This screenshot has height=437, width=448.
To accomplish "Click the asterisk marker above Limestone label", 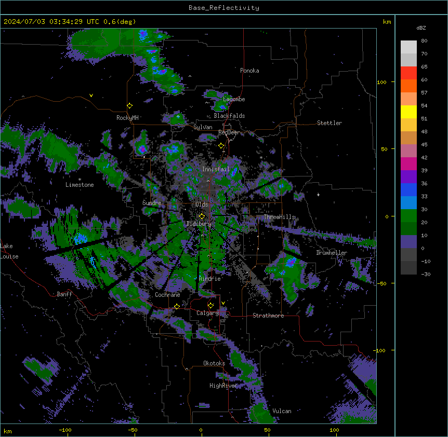I will [80, 180].
